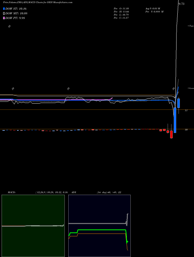Click the green MACD chart panel
Image resolution: width=194 pixels, height=257 pixels.
(33, 226)
